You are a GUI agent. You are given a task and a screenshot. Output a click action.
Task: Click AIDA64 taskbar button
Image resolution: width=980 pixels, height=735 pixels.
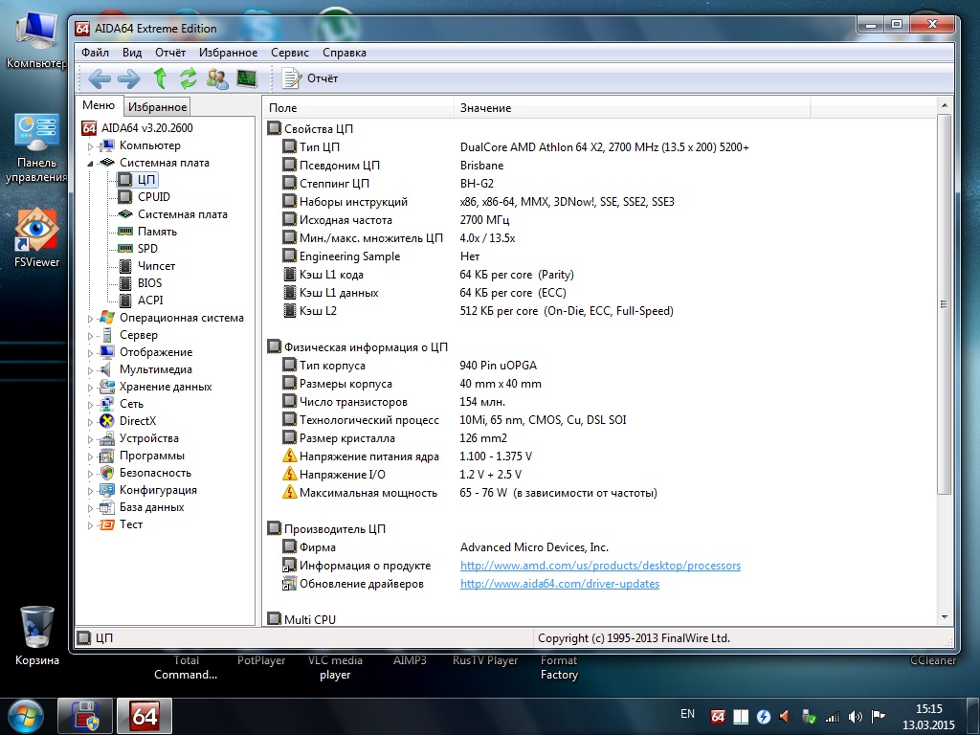(x=145, y=716)
